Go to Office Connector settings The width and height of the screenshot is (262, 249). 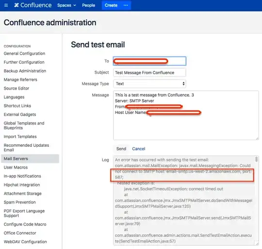point(20,233)
